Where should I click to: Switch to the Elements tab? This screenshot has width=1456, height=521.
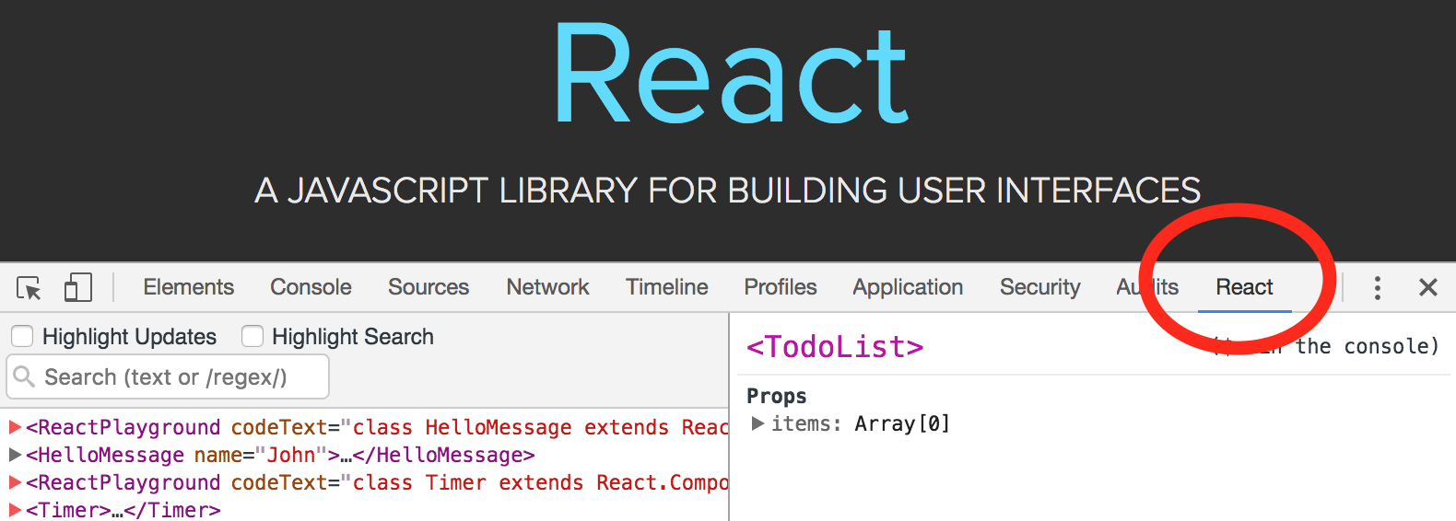pos(188,287)
